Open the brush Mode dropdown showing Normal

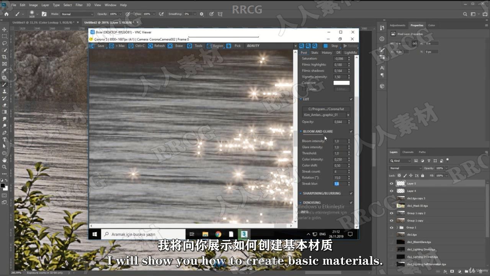77,14
